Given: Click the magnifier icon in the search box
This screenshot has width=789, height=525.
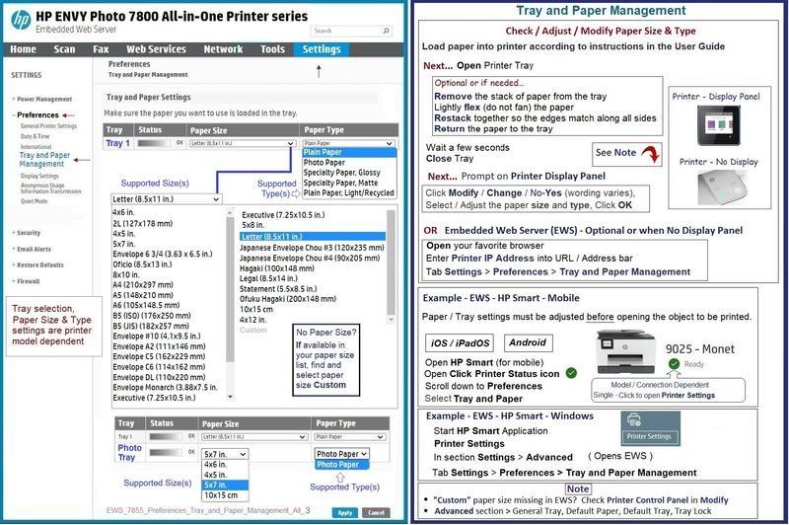Looking at the screenshot, I should [386, 31].
